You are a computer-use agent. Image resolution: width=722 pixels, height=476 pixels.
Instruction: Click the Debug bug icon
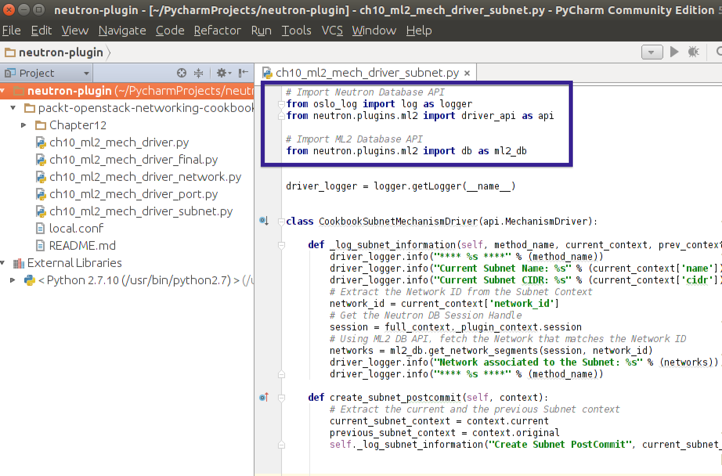[x=693, y=52]
